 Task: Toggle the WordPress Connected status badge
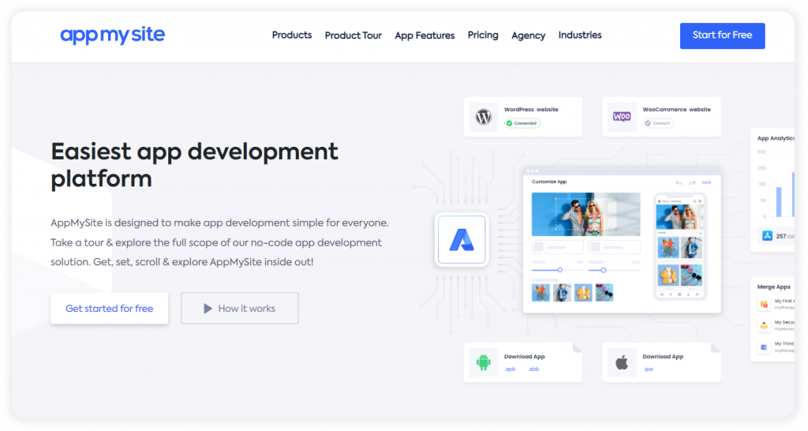522,123
